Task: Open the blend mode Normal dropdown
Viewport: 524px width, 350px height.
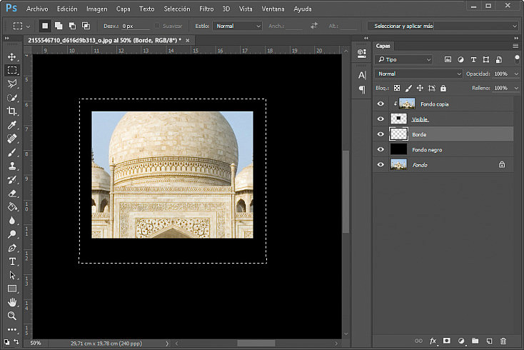Action: click(x=418, y=74)
